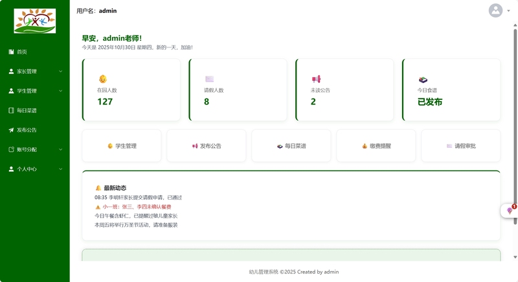This screenshot has width=518, height=282.
Task: Open 学生管理 sidebar menu item
Action: (35, 91)
